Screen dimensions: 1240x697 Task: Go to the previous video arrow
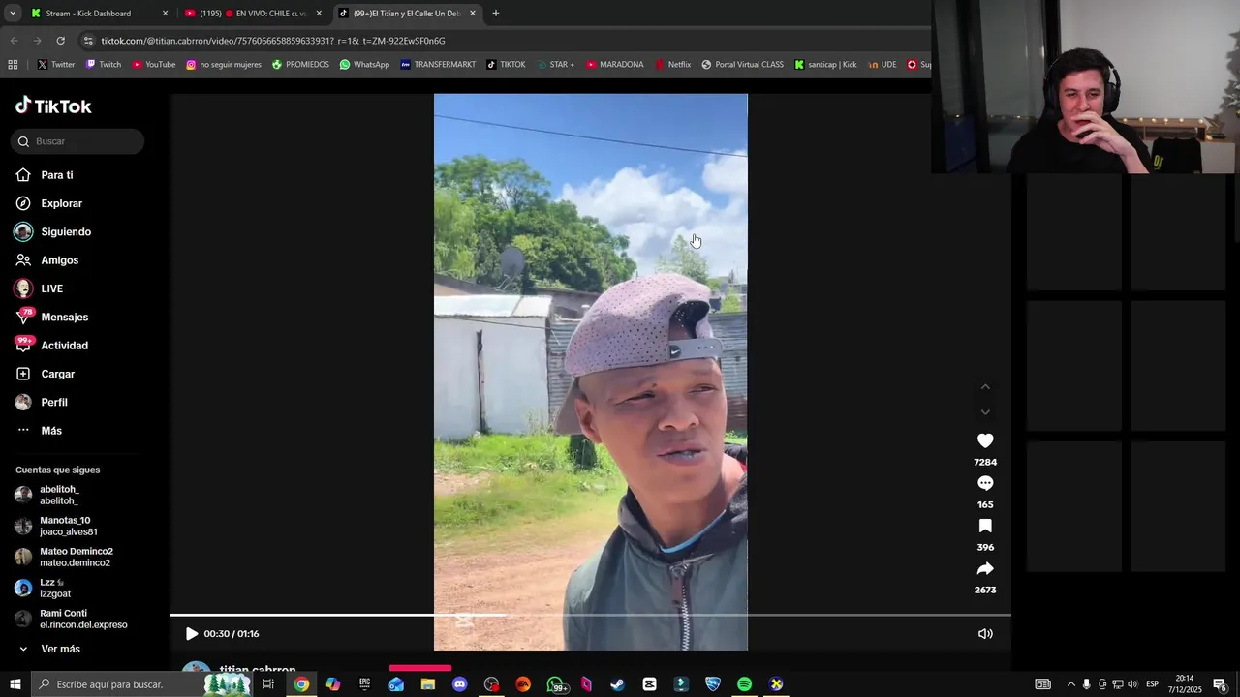(985, 387)
